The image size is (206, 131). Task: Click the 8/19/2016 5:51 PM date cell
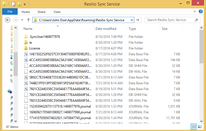pos(109,89)
